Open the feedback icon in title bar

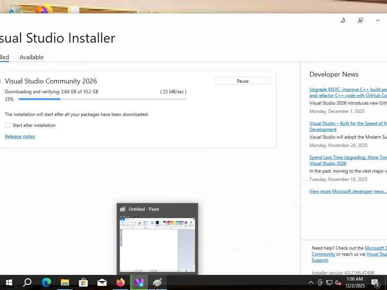tap(360, 20)
